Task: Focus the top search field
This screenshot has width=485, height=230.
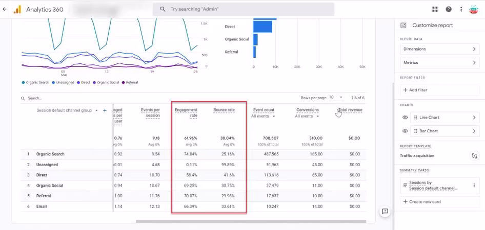Action: 244,9
